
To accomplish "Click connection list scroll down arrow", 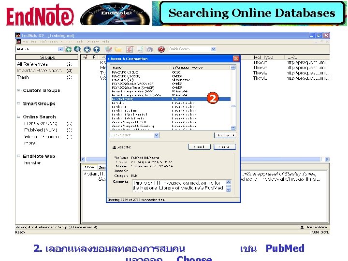I will pyautogui.click(x=233, y=128).
